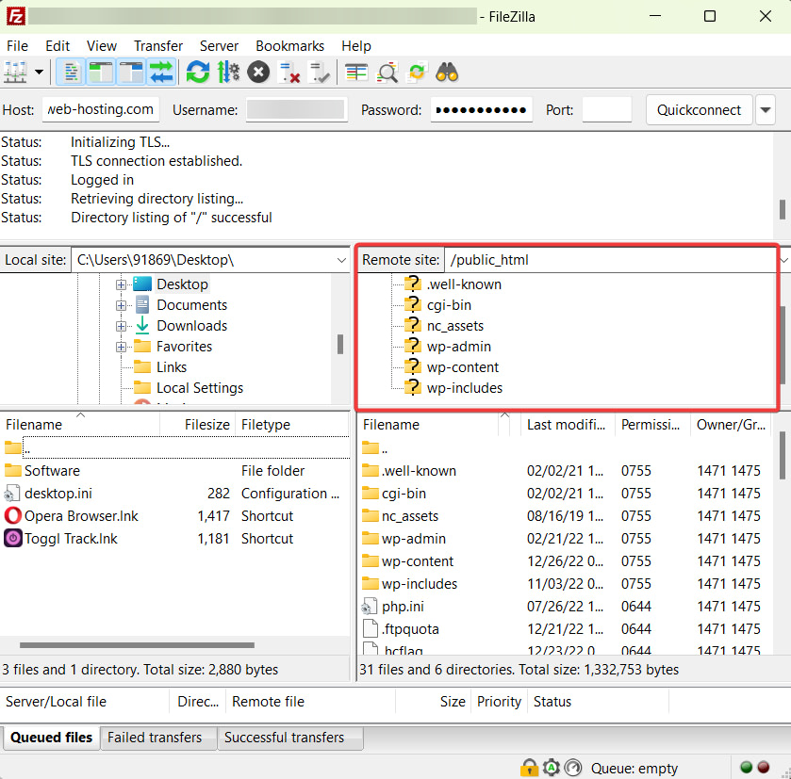The image size is (791, 779).
Task: Open the filename filters dialog
Action: (x=355, y=72)
